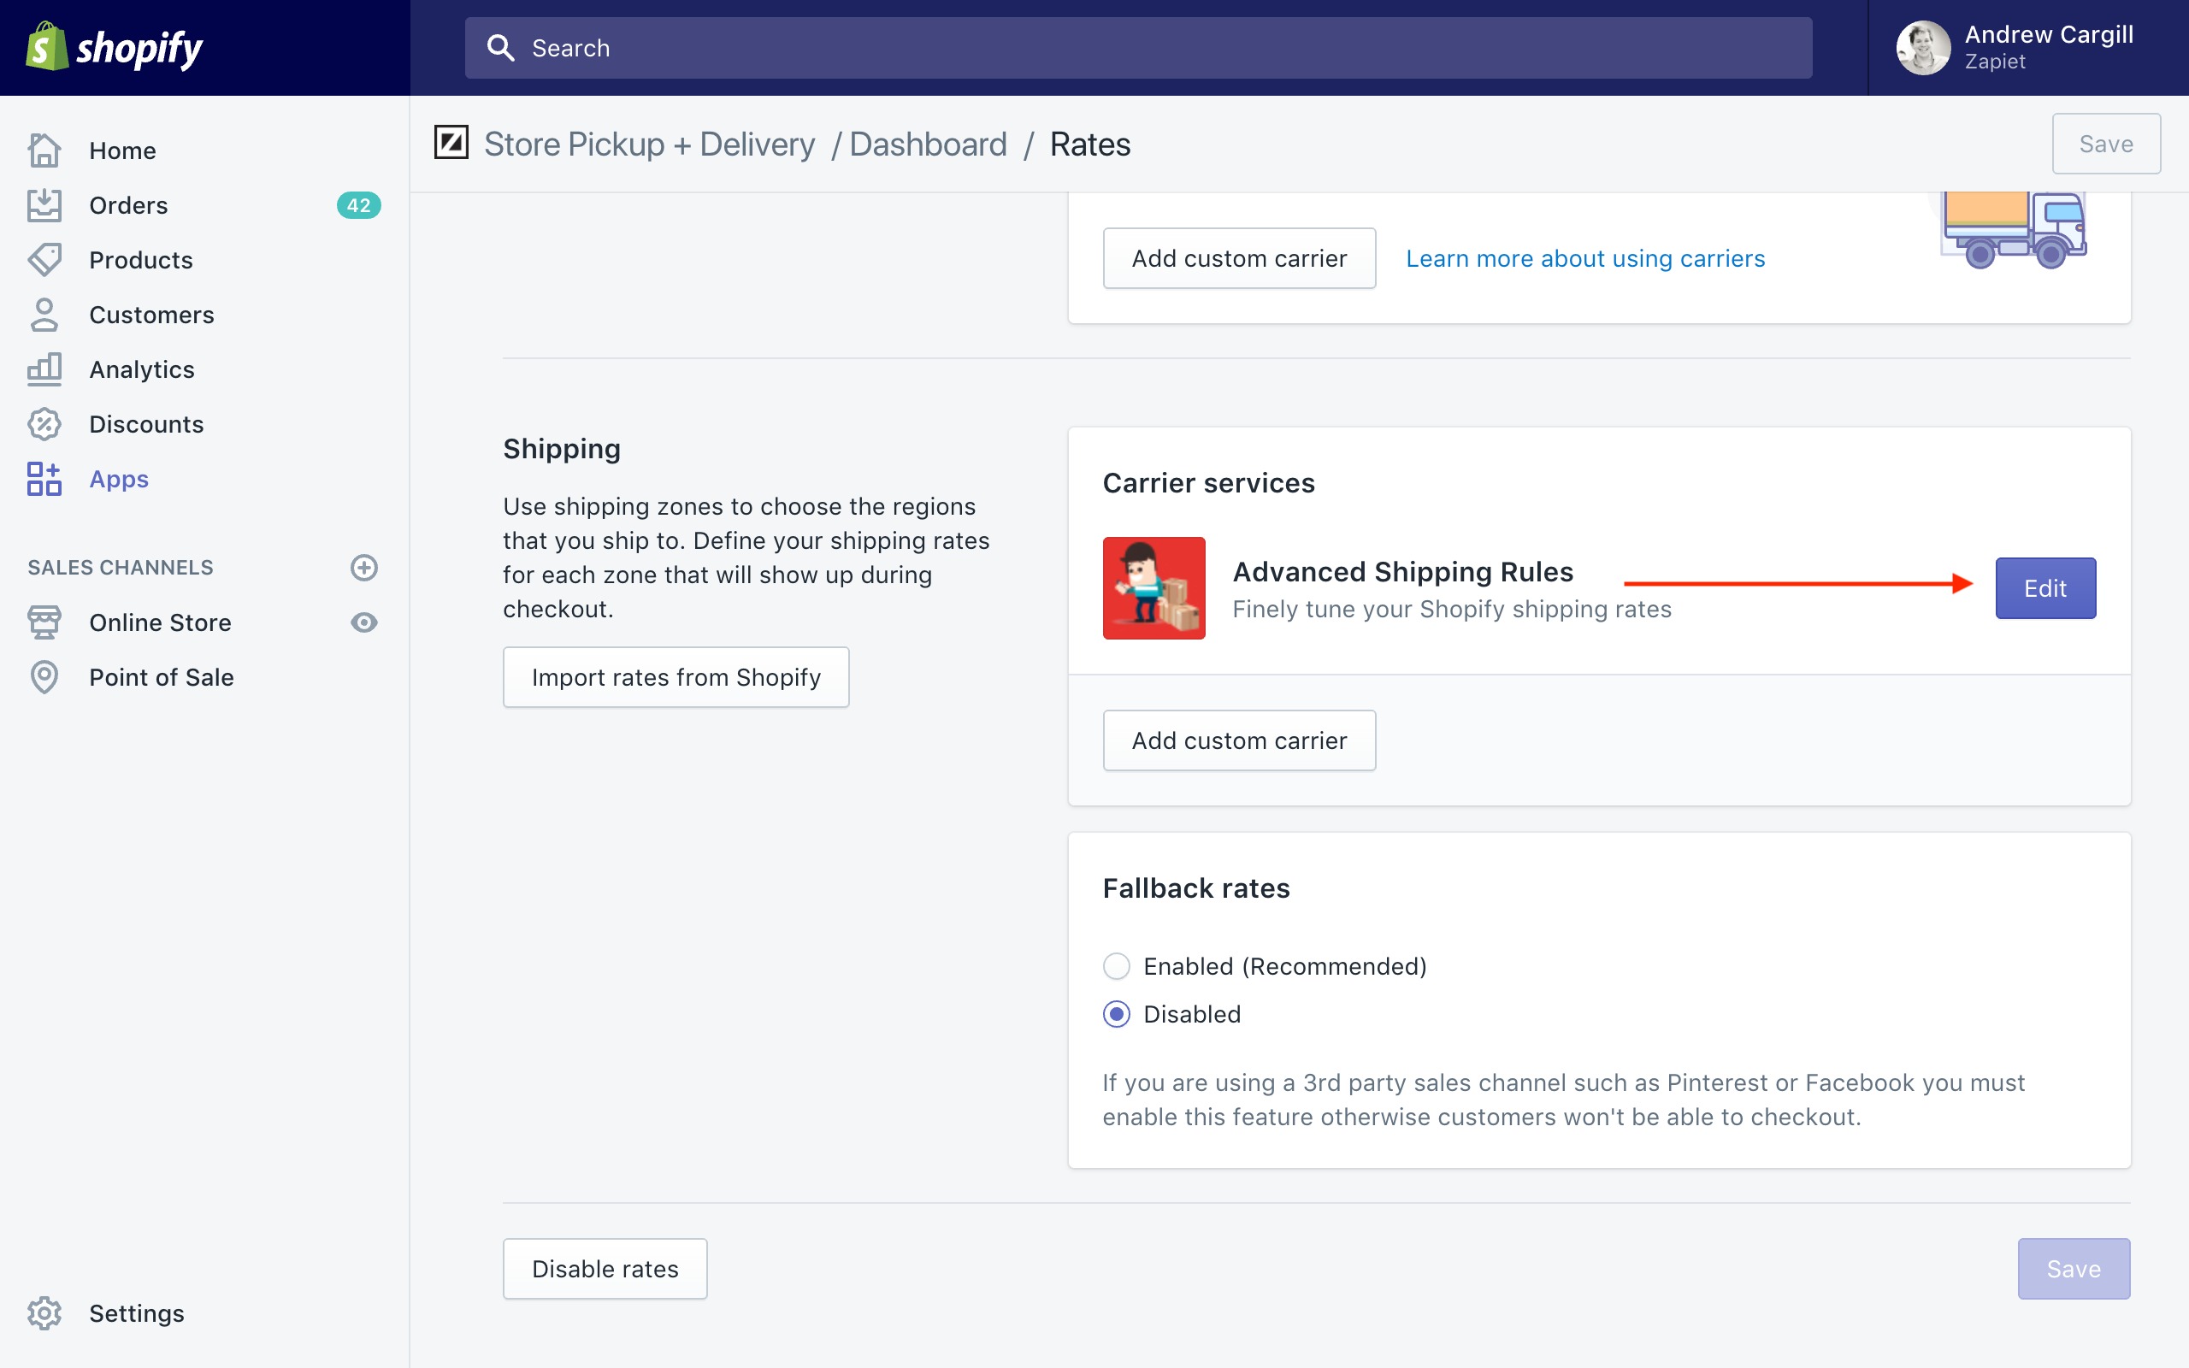Click the Store Pickup + Delivery app icon
The image size is (2189, 1368).
[451, 143]
